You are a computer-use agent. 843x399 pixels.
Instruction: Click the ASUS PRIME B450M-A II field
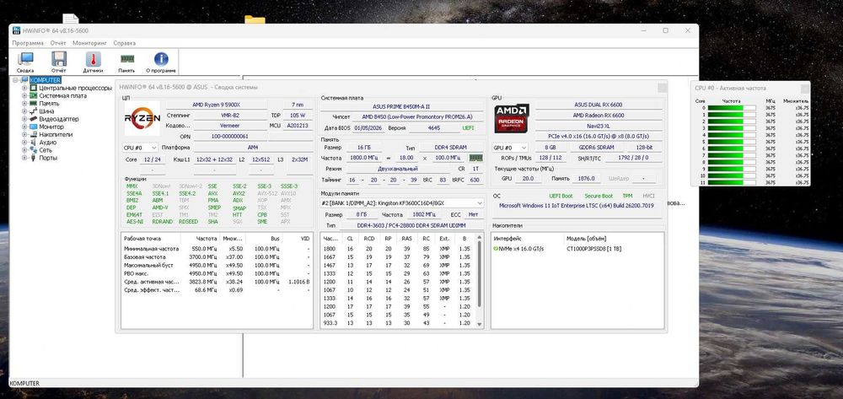pyautogui.click(x=401, y=106)
